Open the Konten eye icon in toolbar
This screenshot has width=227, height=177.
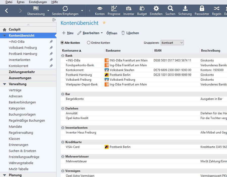click(100, 9)
